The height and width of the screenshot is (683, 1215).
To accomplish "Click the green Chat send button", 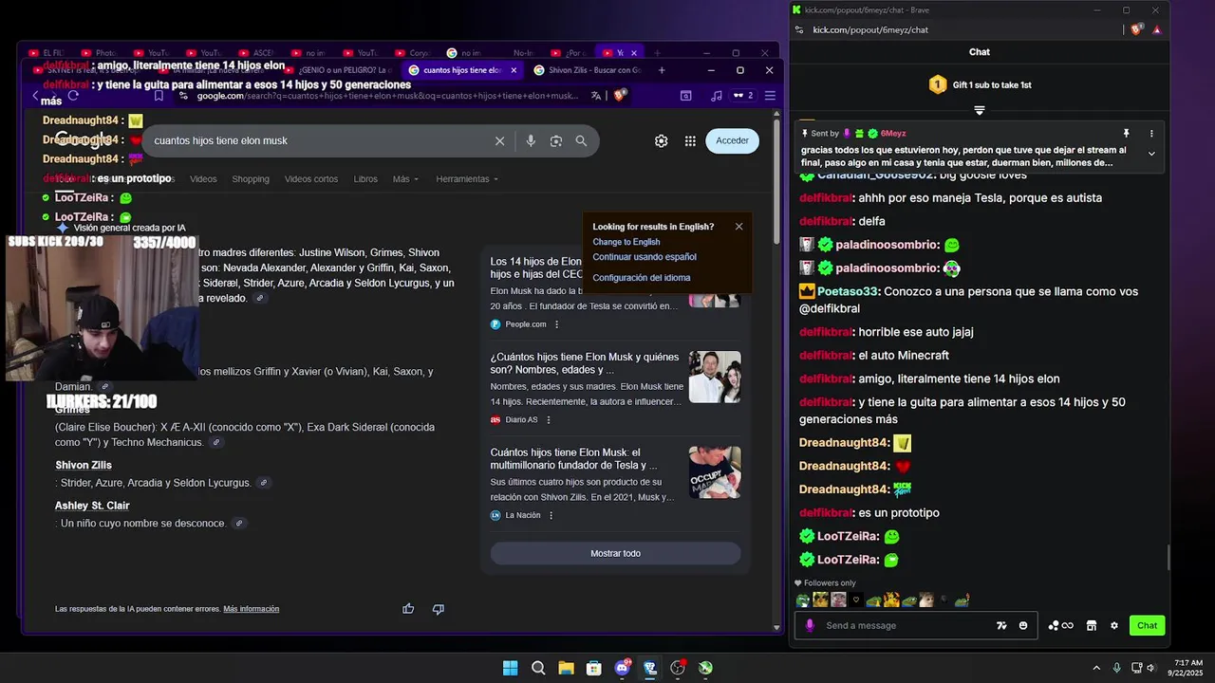I will tap(1148, 625).
